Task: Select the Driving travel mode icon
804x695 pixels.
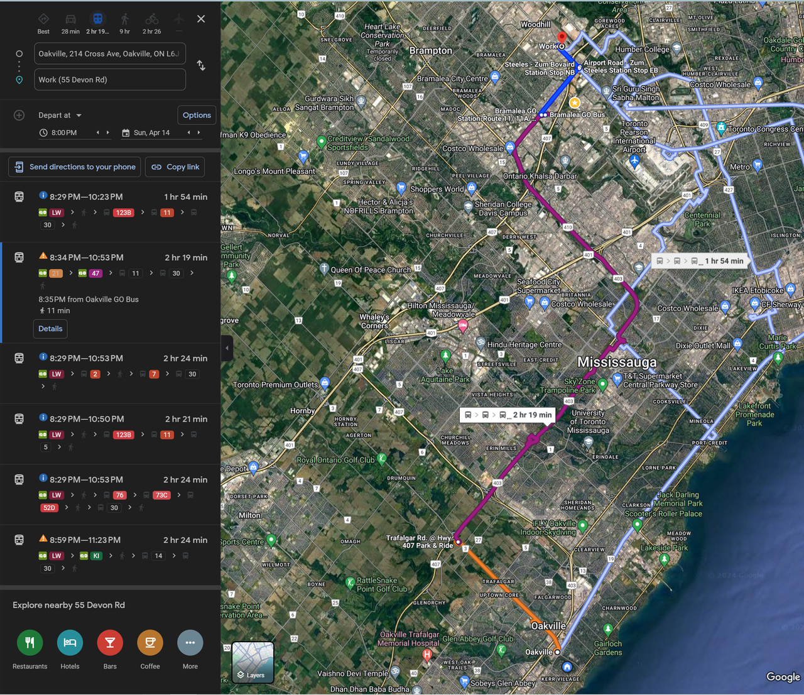Action: pyautogui.click(x=70, y=19)
